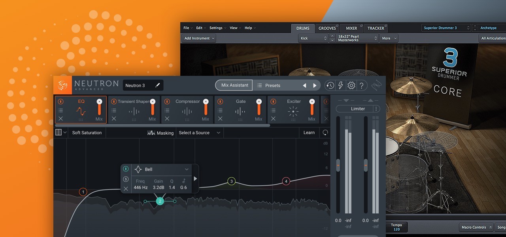
Task: Select the Exciter starburst module icon
Action: click(x=293, y=111)
